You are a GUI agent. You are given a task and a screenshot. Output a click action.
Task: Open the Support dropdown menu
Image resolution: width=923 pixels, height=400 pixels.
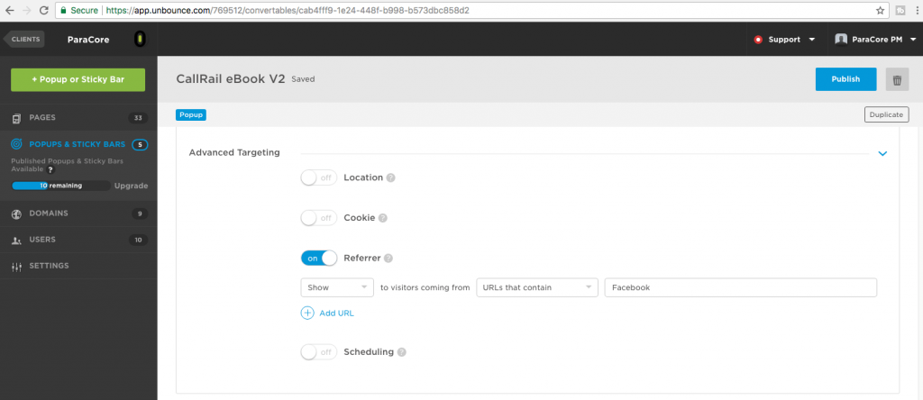point(785,40)
